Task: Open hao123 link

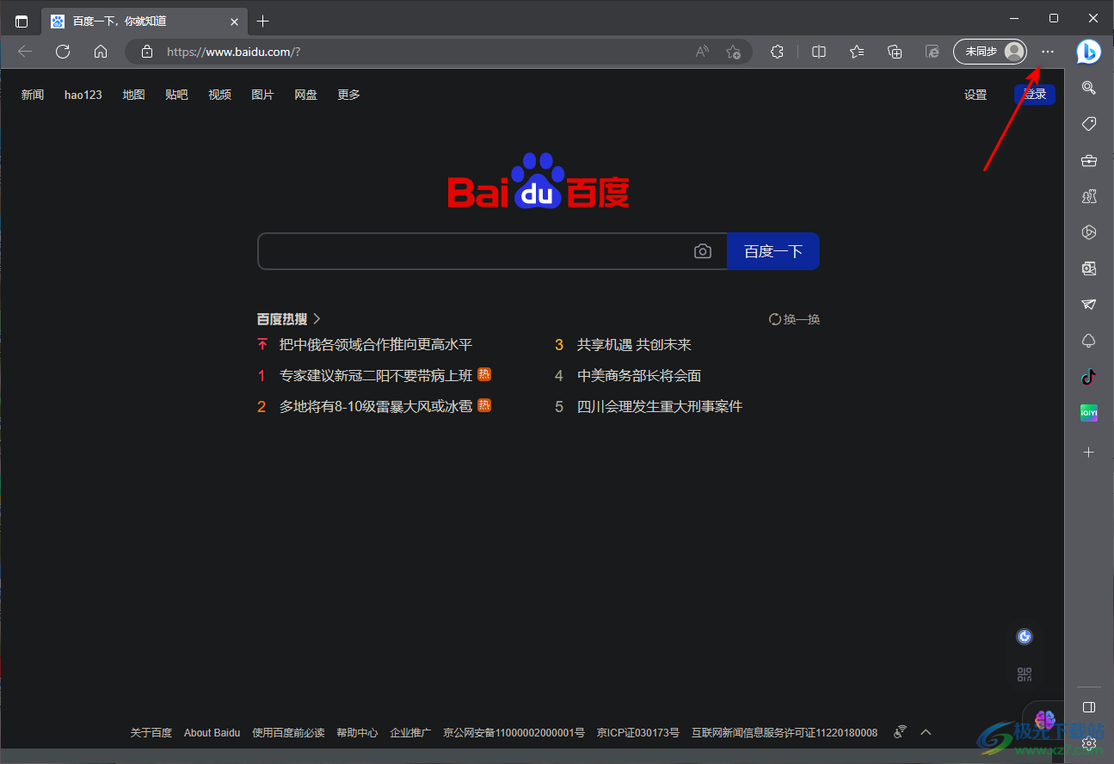Action: click(x=83, y=95)
